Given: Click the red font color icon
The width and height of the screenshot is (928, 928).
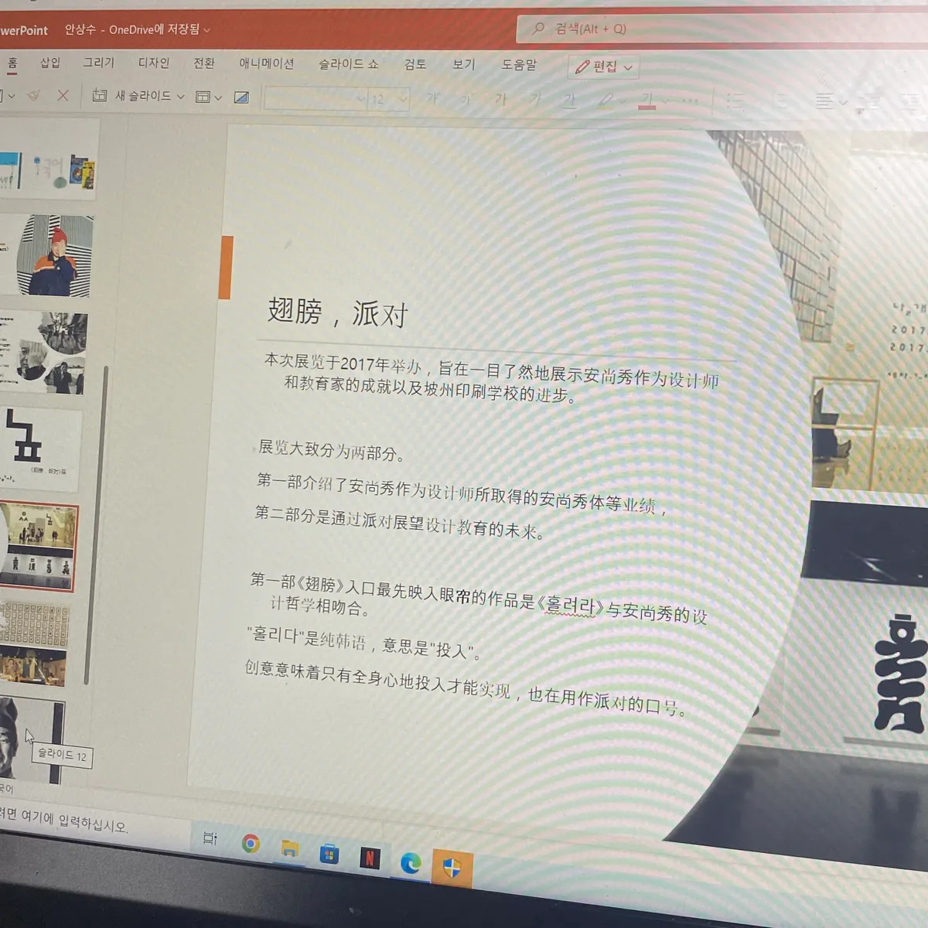Looking at the screenshot, I should (647, 101).
